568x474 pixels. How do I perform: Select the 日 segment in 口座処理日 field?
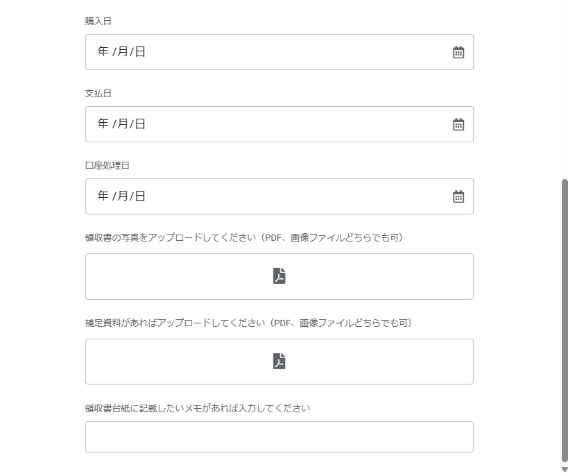pyautogui.click(x=140, y=196)
